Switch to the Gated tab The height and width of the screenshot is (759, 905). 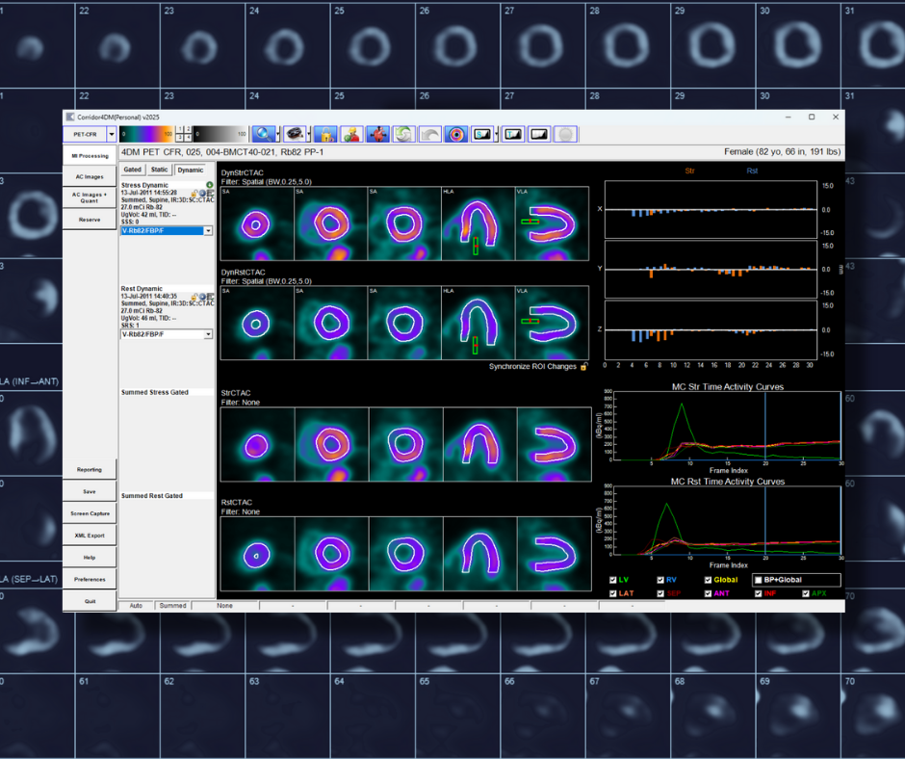click(x=133, y=170)
